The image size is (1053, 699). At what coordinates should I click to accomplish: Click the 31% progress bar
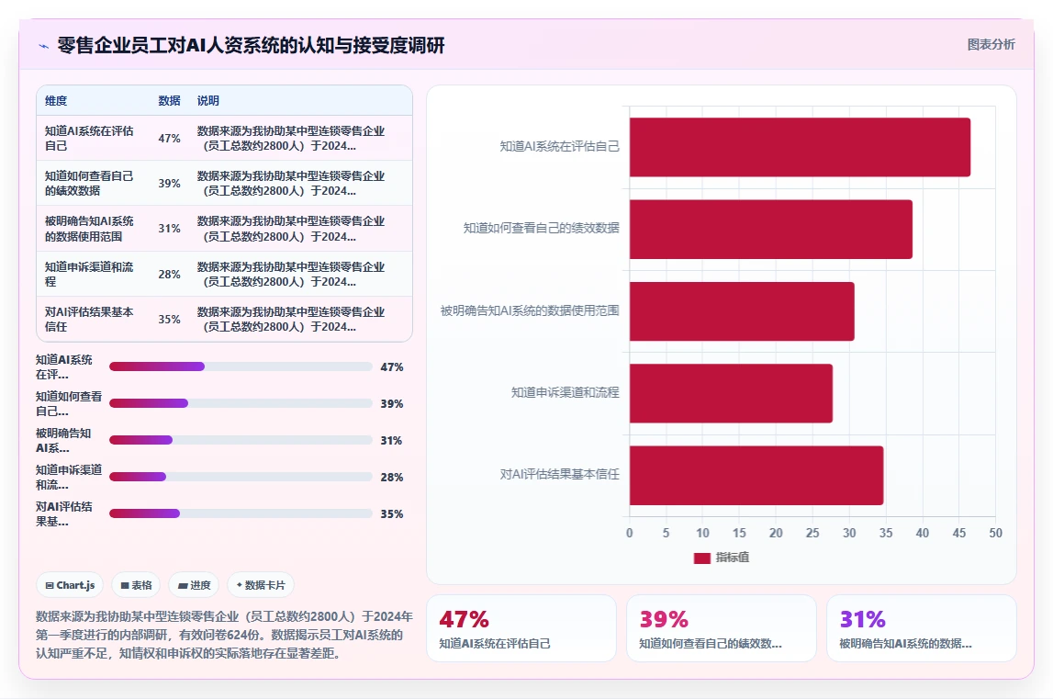tap(241, 440)
